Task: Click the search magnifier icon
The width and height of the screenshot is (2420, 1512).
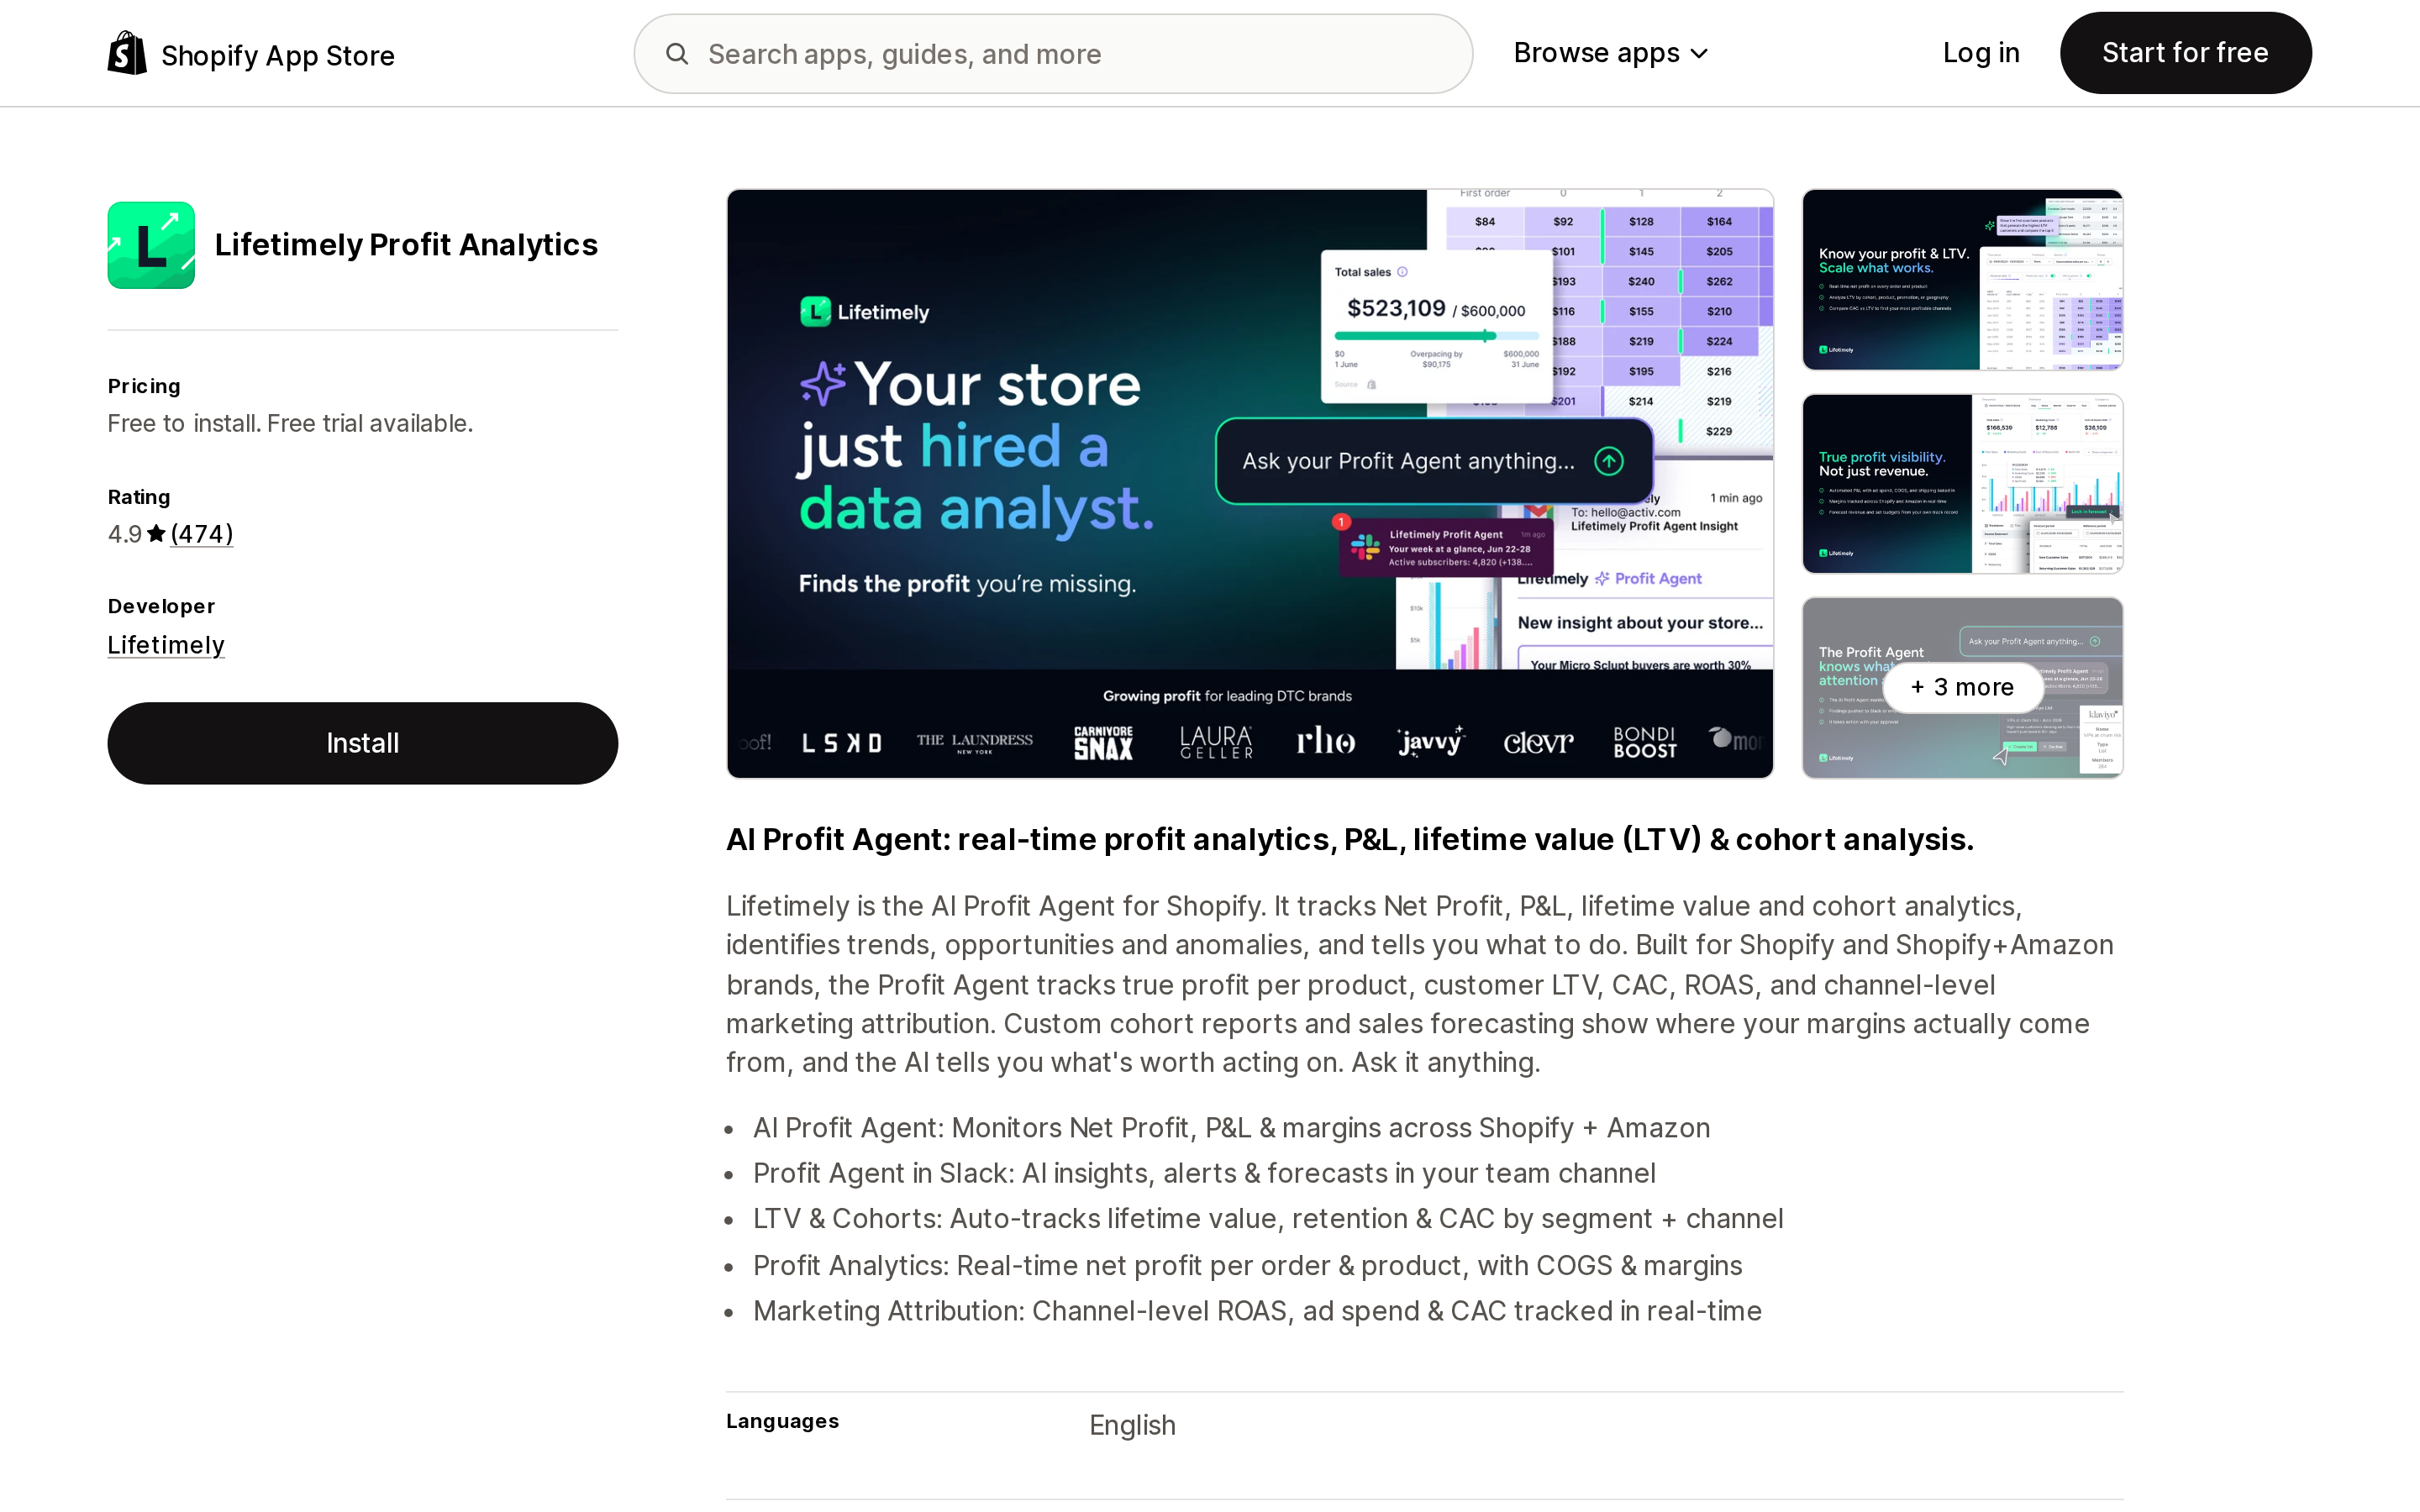Action: tap(677, 54)
